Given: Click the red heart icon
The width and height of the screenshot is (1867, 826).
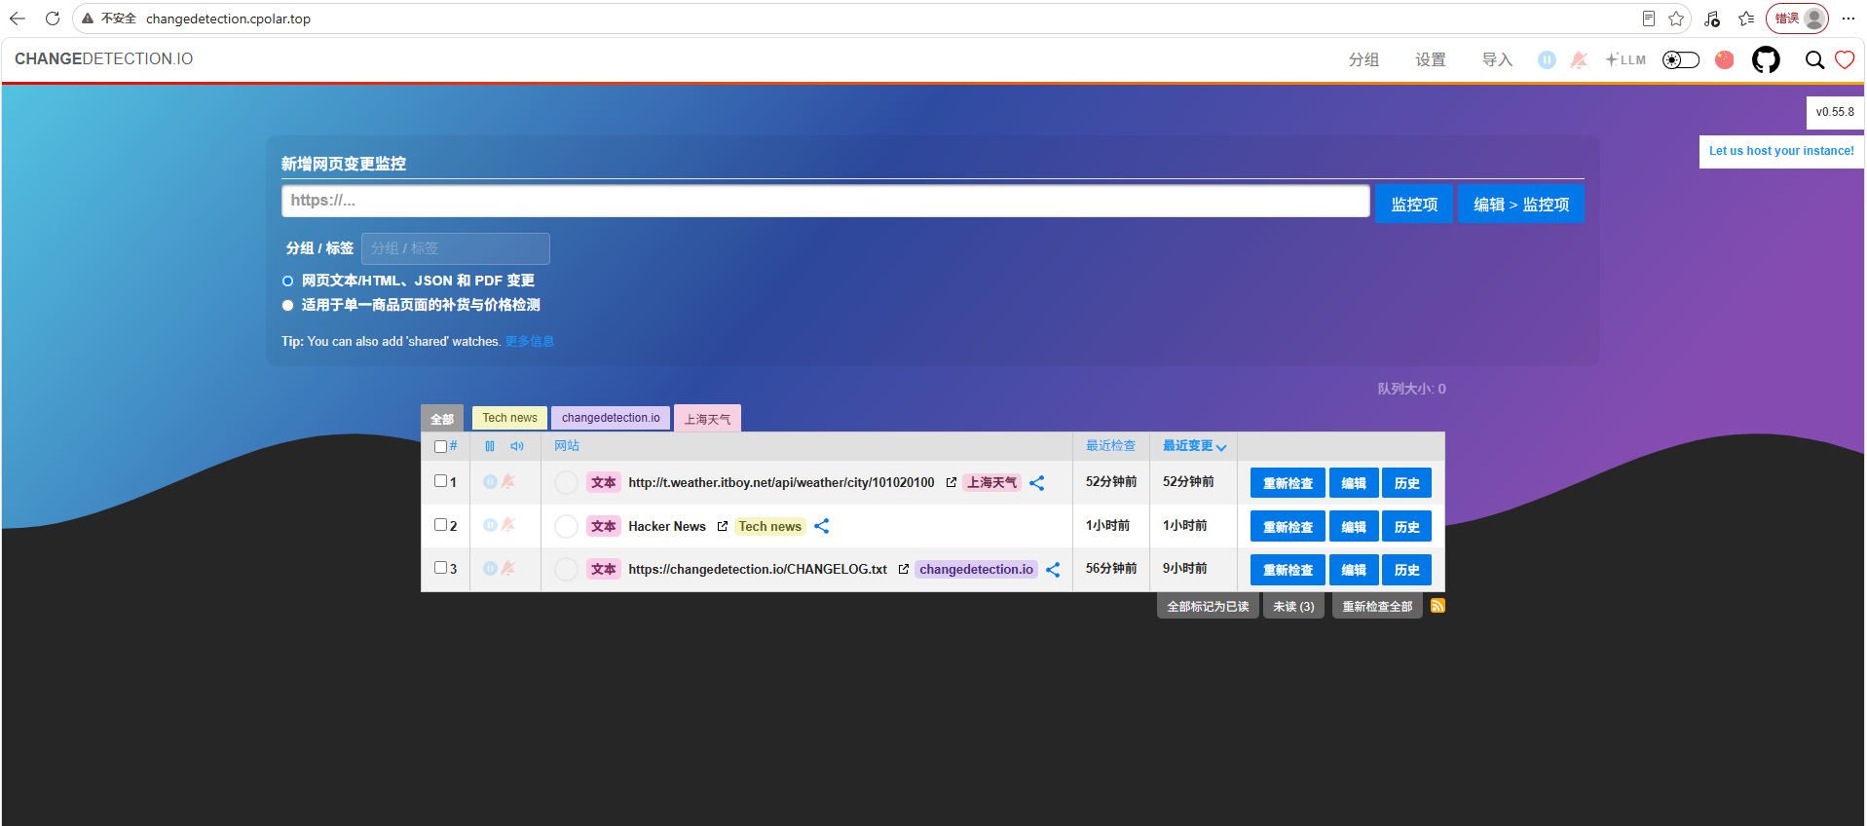Looking at the screenshot, I should (1845, 59).
